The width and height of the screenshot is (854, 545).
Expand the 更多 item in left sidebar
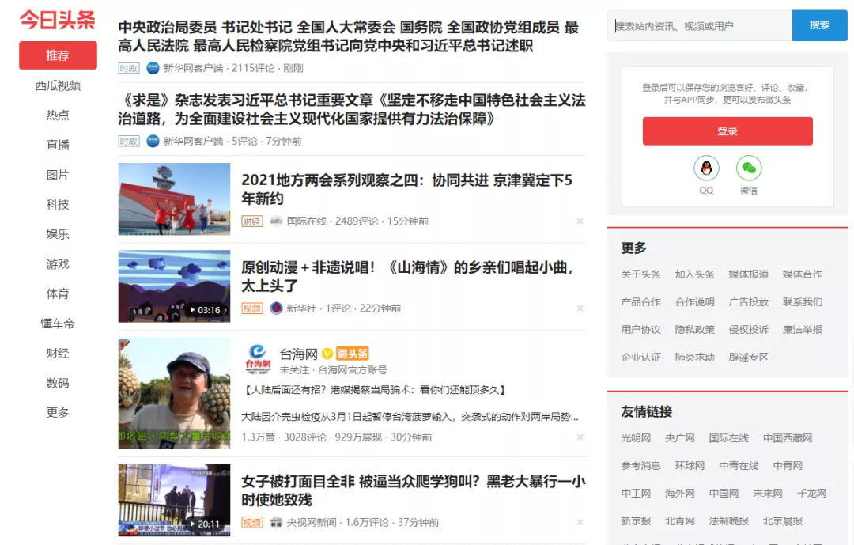58,413
